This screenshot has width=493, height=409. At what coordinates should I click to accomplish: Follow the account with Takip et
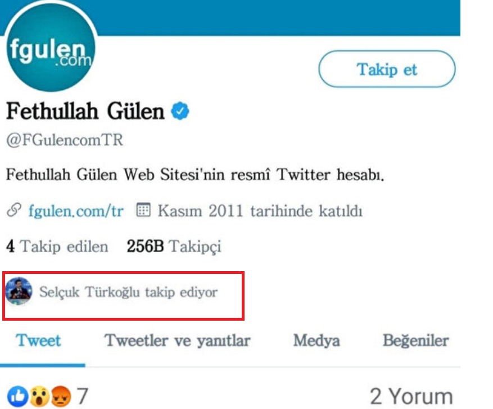tap(387, 69)
